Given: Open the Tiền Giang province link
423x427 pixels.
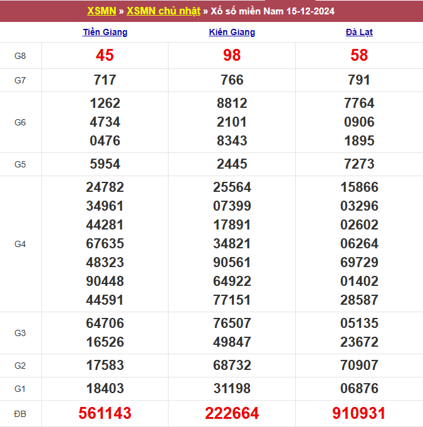Looking at the screenshot, I should click(x=105, y=32).
